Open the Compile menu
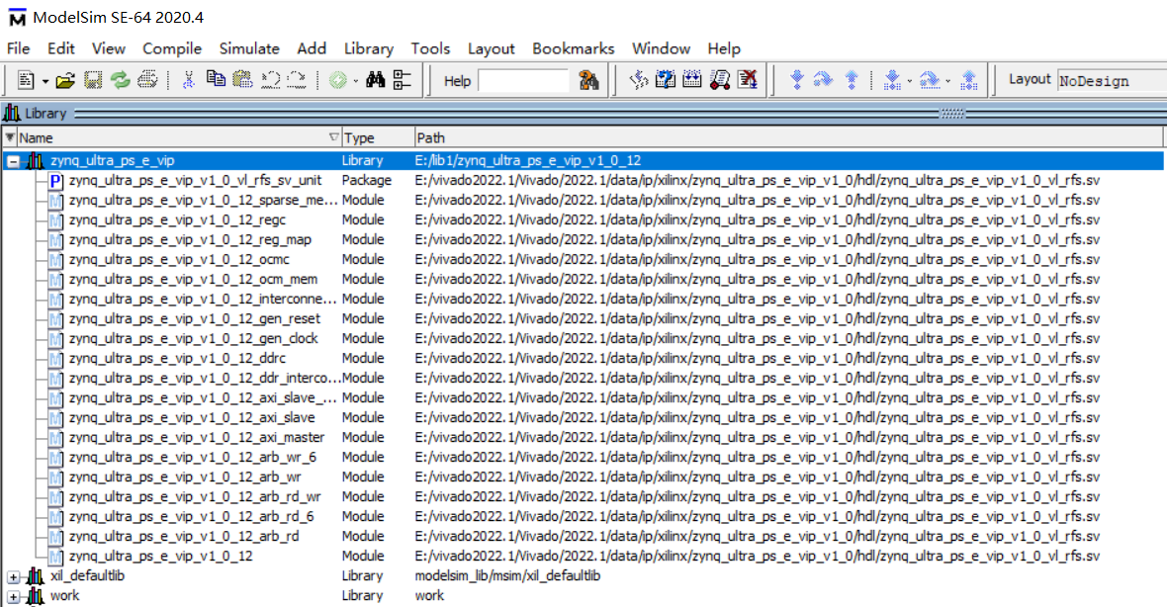 click(172, 48)
